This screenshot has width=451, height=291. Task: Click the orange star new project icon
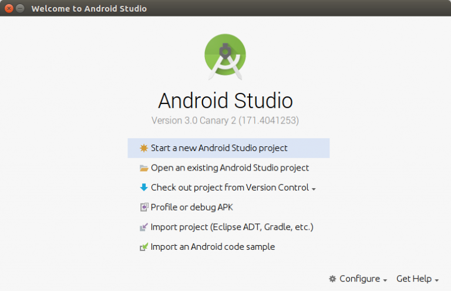coord(144,149)
